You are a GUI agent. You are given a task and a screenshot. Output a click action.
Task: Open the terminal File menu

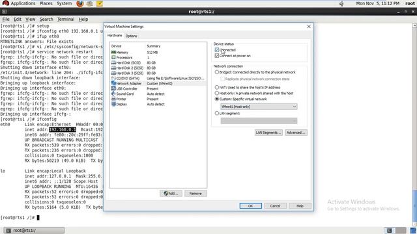click(6, 19)
